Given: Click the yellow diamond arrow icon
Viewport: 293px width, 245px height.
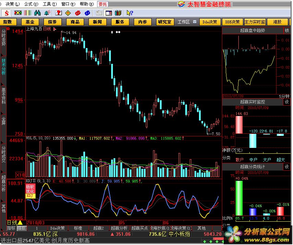Looking at the screenshot, I should 68,13.
